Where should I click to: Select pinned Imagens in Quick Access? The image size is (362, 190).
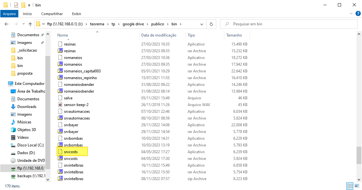(24, 43)
